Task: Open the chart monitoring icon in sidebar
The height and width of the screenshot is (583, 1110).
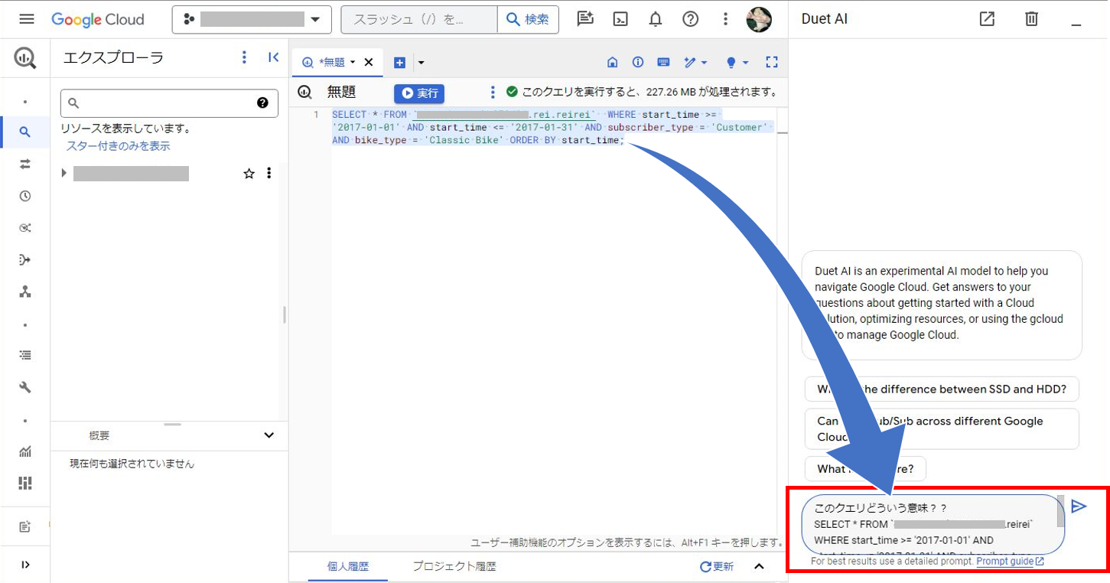Action: pos(25,451)
